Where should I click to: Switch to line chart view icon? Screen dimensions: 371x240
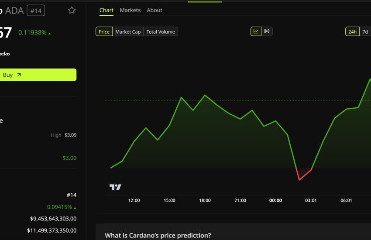pos(256,31)
